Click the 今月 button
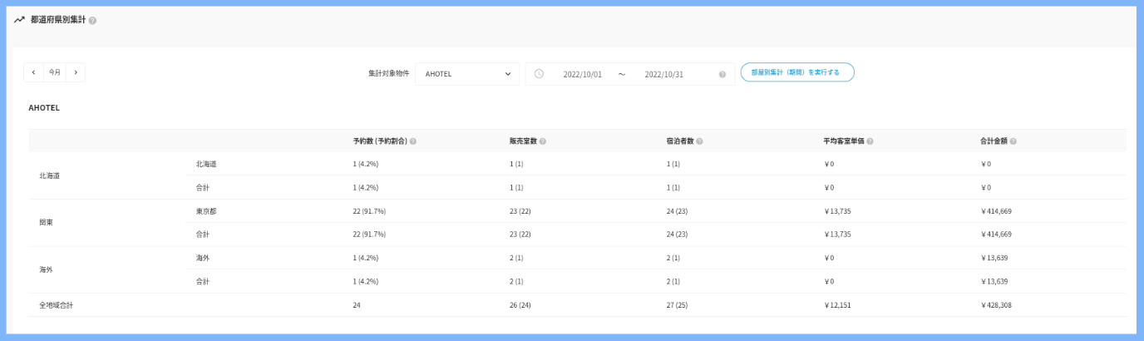The width and height of the screenshot is (1144, 341). click(x=54, y=72)
